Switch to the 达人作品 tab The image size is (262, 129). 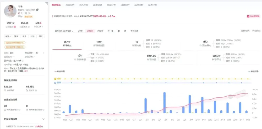(84, 5)
